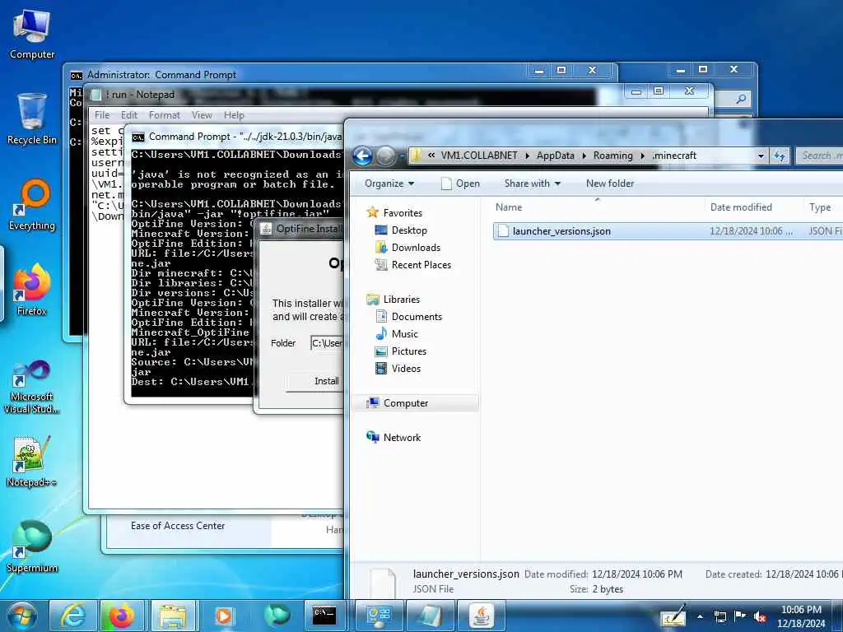Select Computer in navigation pane
The image size is (843, 632).
click(405, 403)
